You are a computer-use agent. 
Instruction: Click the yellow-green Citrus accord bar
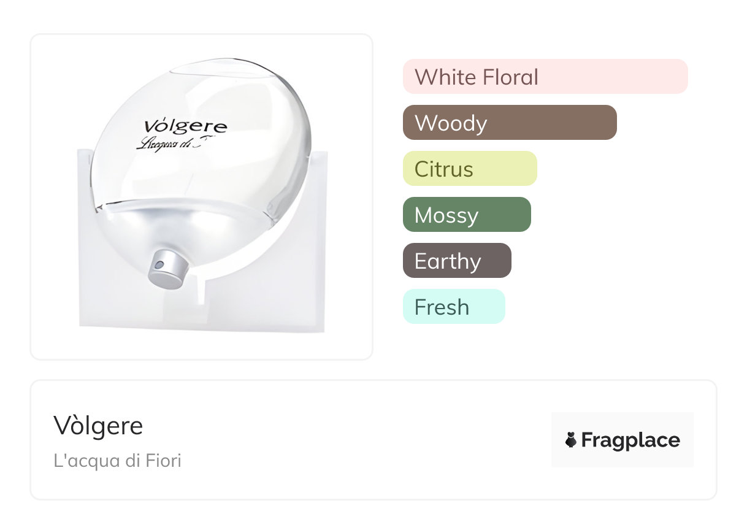(469, 169)
